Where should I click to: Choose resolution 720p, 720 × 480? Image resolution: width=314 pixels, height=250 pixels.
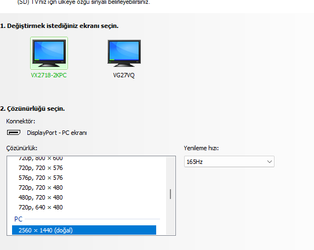pos(41,187)
